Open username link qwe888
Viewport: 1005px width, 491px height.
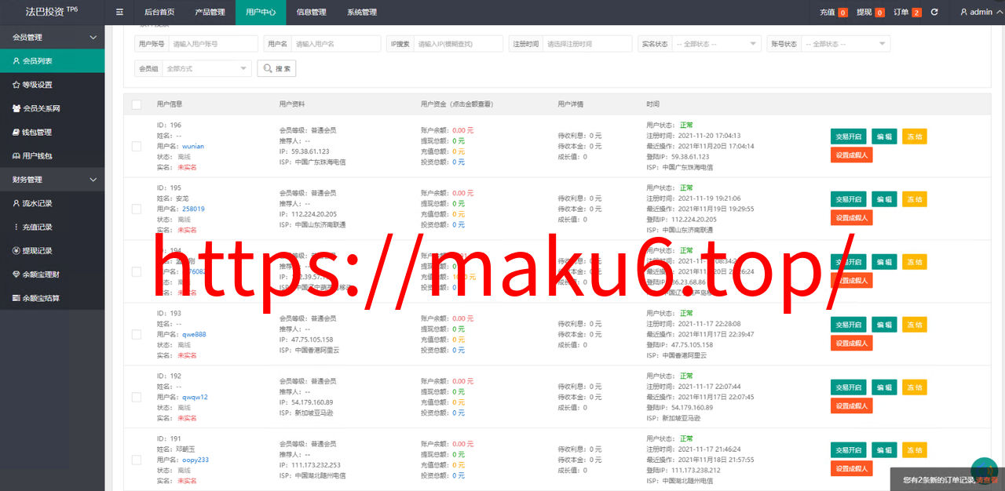(x=194, y=334)
